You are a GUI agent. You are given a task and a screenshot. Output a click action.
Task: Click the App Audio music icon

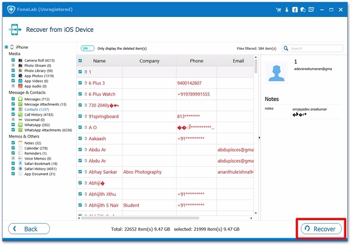[20, 86]
